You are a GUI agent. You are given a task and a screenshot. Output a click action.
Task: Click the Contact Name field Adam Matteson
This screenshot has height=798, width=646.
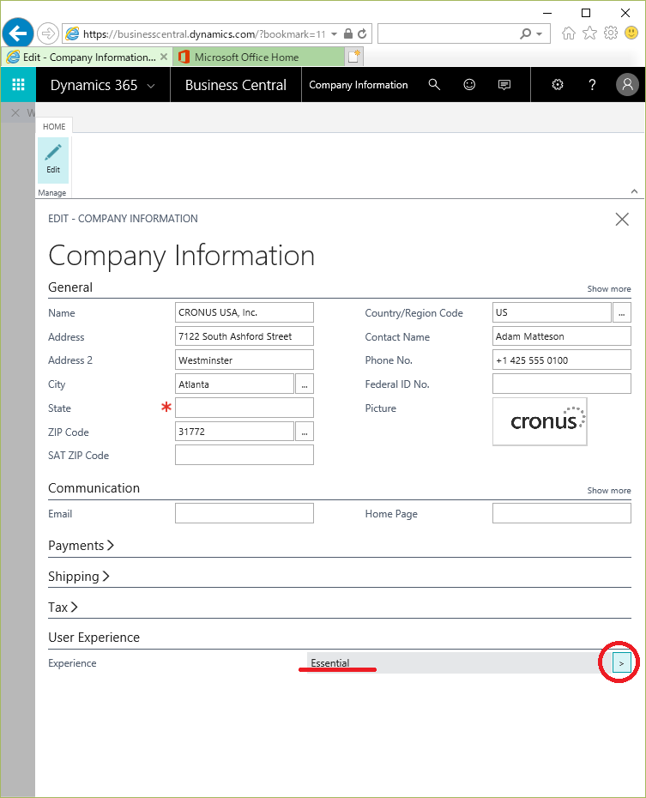562,336
